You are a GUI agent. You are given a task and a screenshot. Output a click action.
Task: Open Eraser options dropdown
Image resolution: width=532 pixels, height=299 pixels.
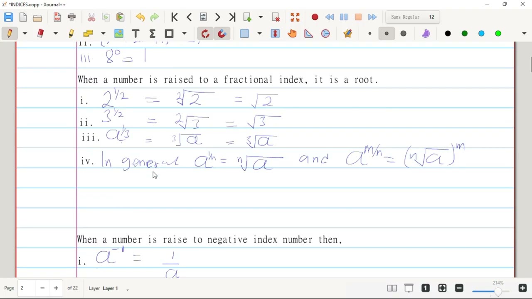click(x=56, y=34)
